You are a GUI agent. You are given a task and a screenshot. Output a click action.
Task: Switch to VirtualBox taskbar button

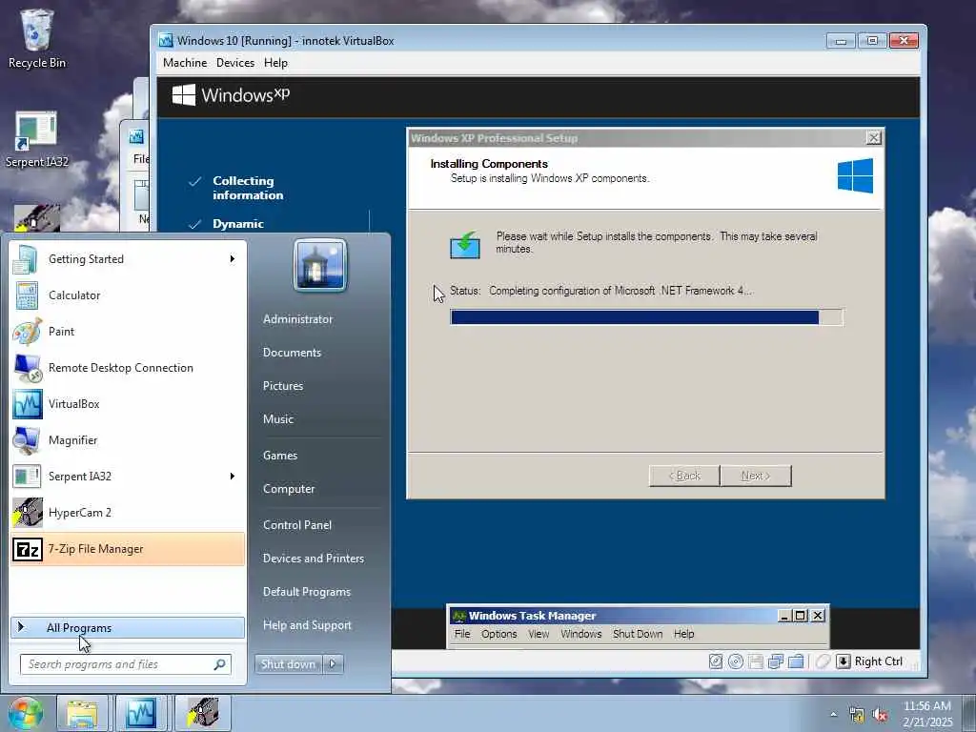point(141,713)
